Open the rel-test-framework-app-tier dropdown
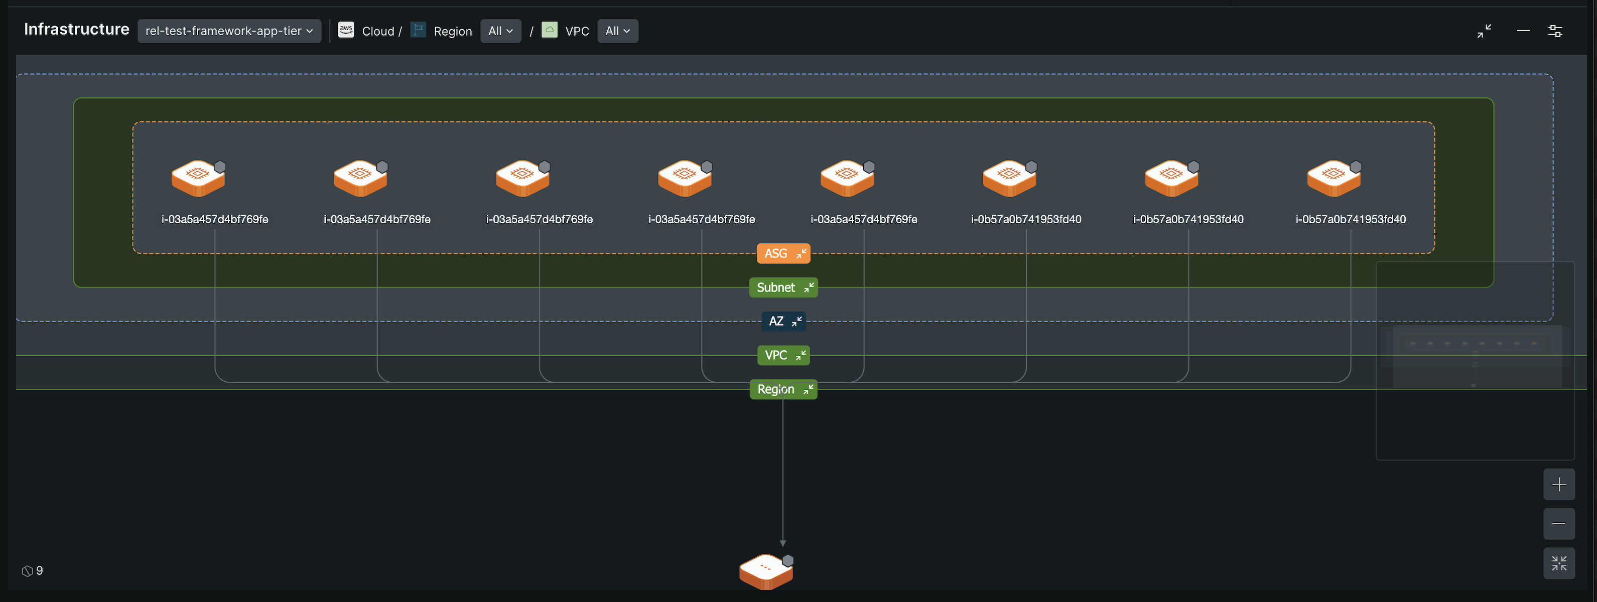Screen dimensions: 1597x602 [x=229, y=31]
